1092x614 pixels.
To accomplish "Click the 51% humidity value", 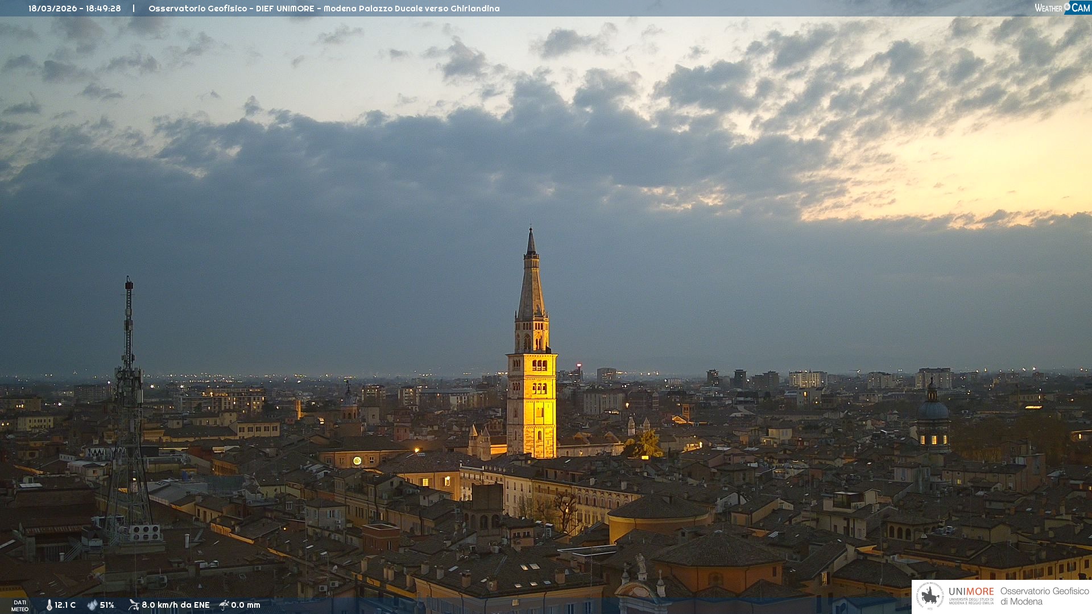I will [107, 605].
